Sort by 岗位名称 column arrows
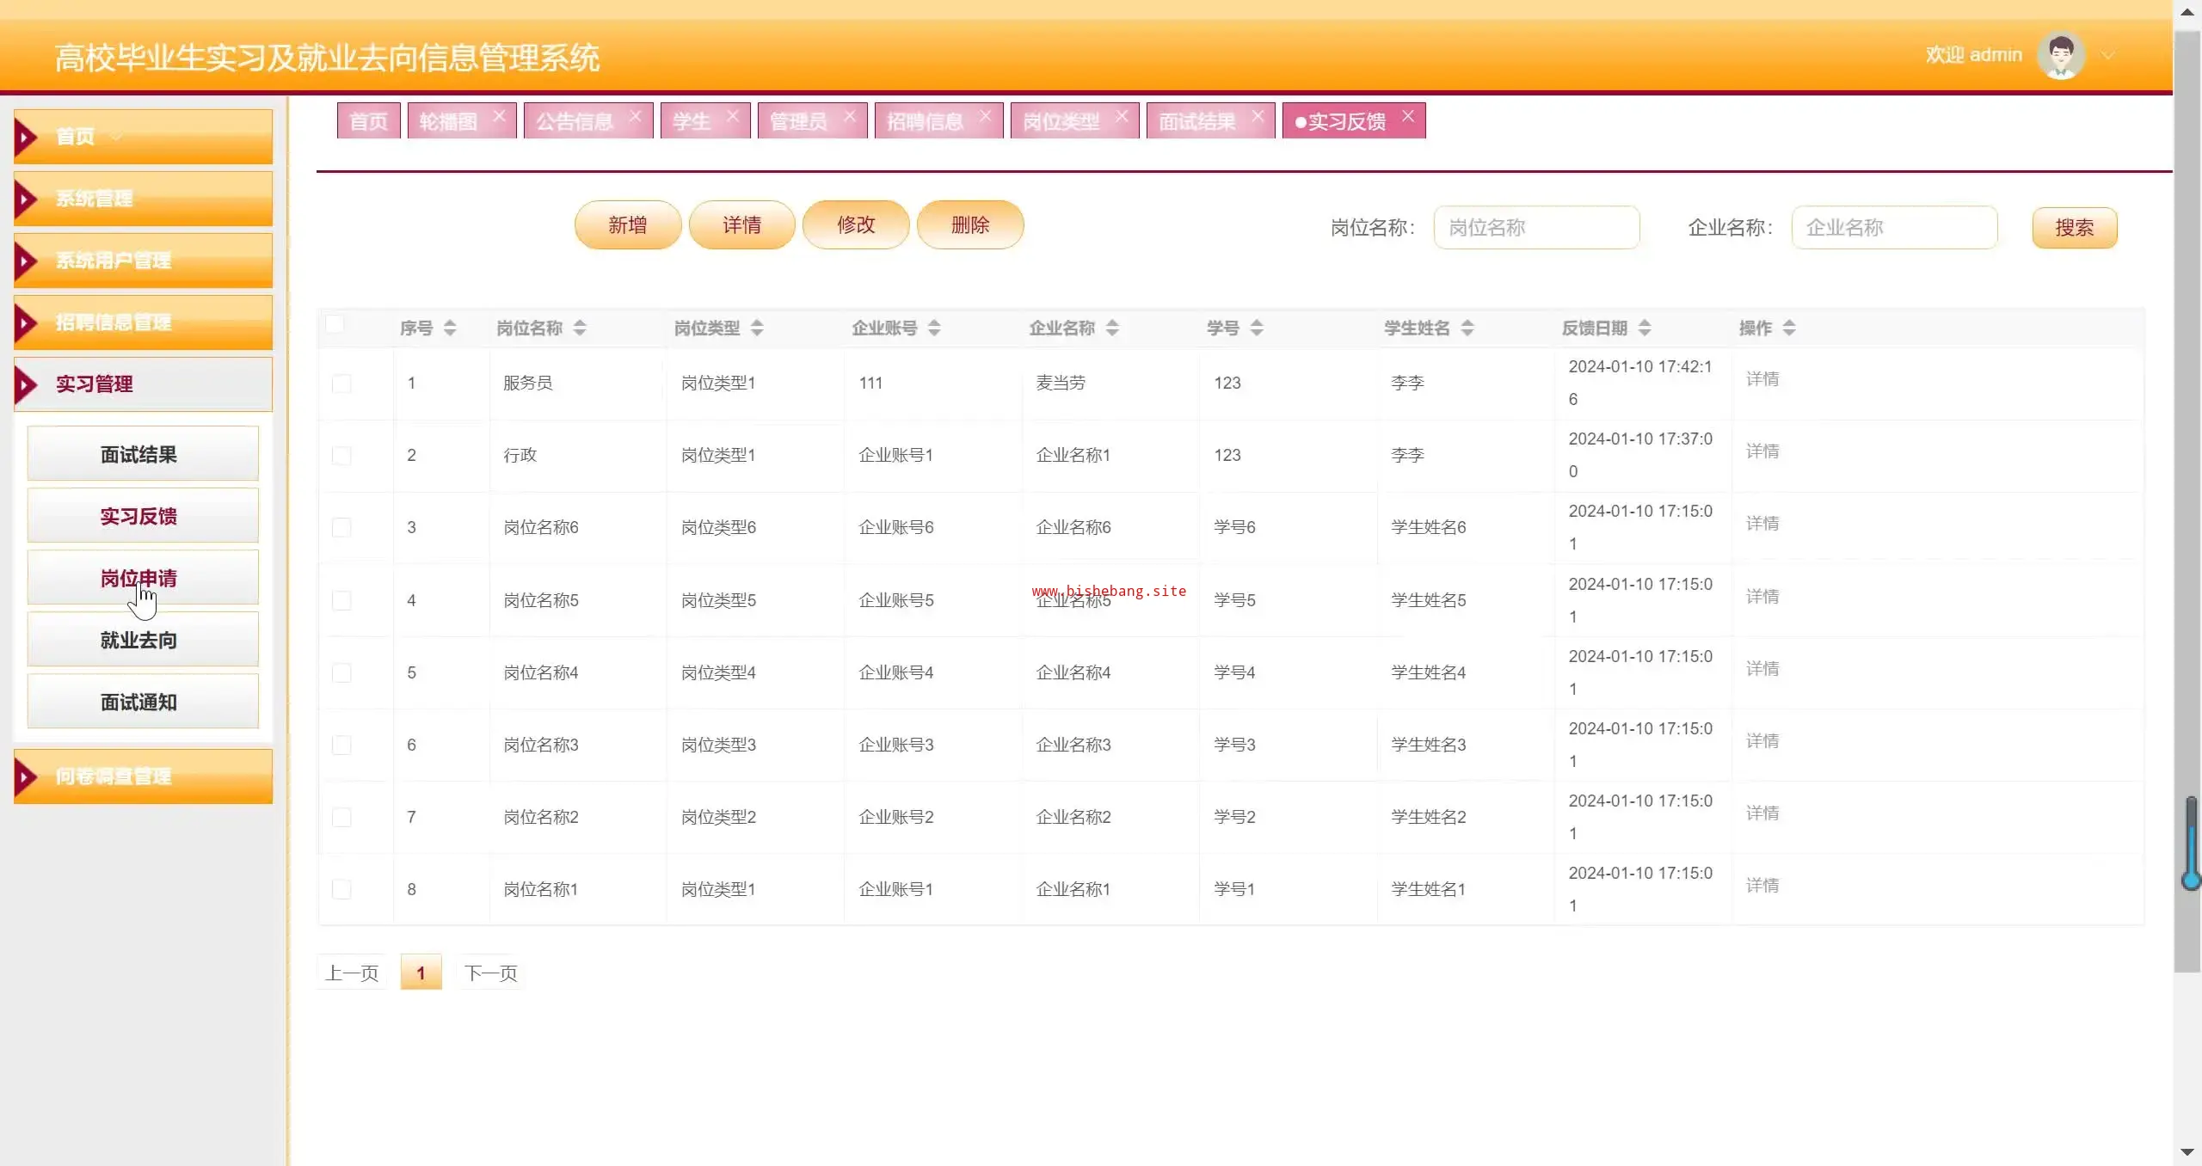This screenshot has height=1166, width=2202. coord(580,328)
